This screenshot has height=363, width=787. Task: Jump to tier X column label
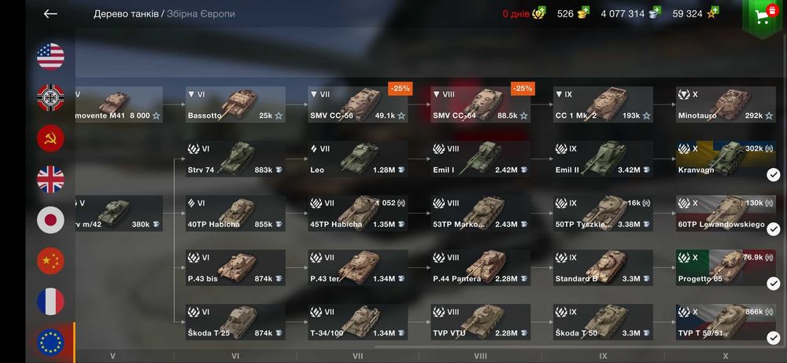pos(726,357)
